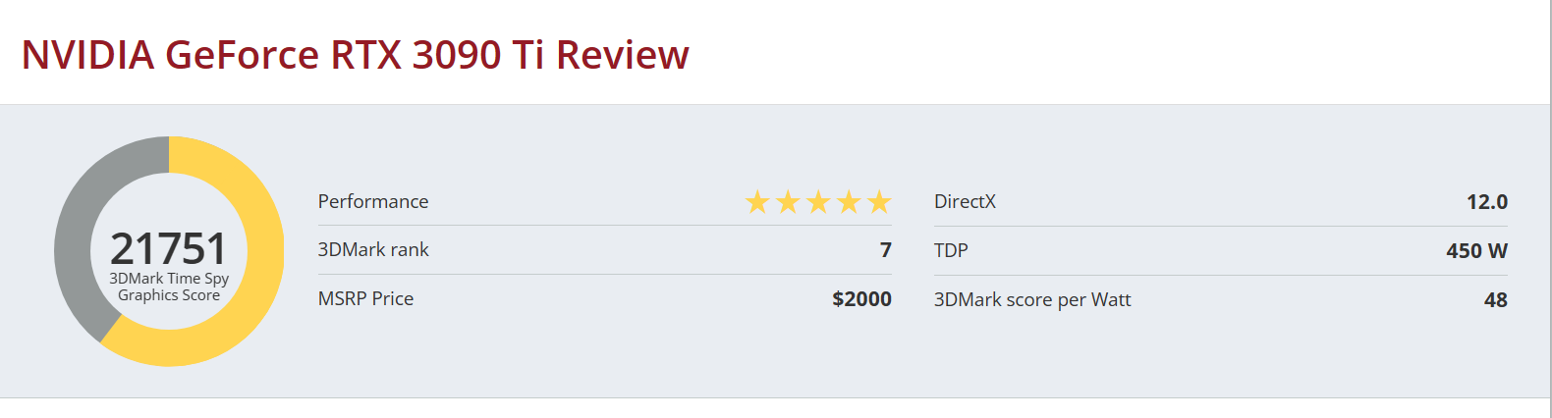Click the 3DMark rank value 7

point(885,249)
